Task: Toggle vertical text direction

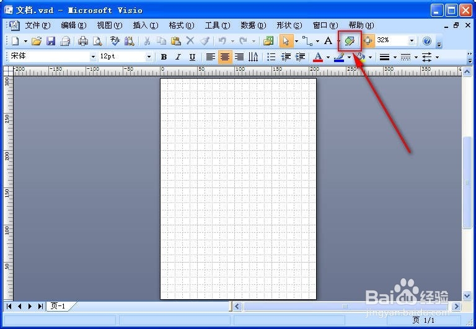Action: (253, 57)
